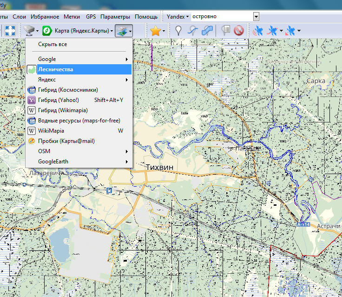
Task: Open the GPS menu
Action: pyautogui.click(x=91, y=16)
